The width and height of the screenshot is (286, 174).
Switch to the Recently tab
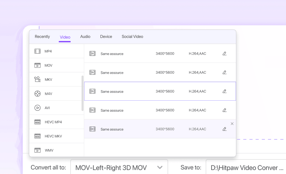click(x=42, y=37)
